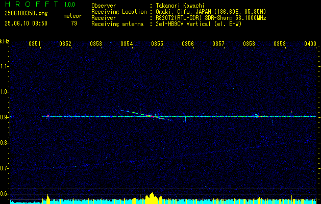Click time marker 0352
The height and width of the screenshot is (204, 321).
[x=65, y=43]
